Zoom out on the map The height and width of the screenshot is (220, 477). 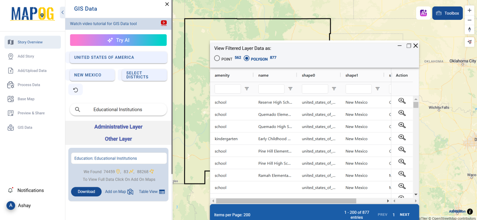(x=470, y=20)
